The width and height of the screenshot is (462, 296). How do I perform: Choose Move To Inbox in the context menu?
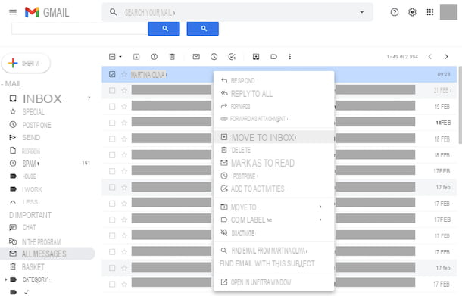[274, 137]
